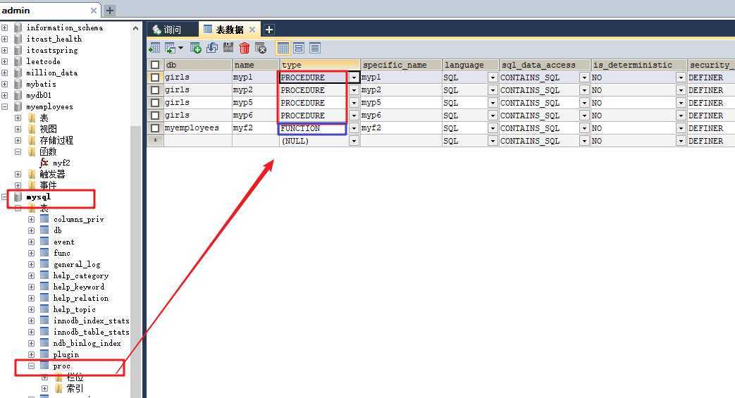Screen dimensions: 735x398
Task: Open the copy rows dropdown arrow in toolbar
Action: click(x=180, y=48)
